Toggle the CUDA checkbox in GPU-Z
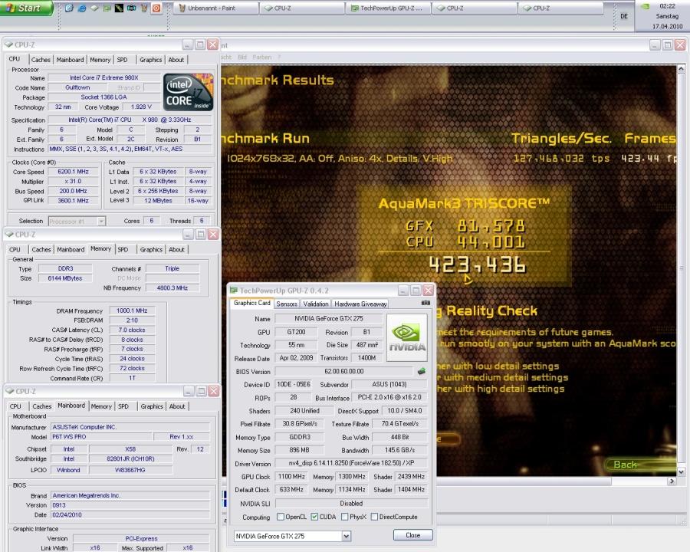 (x=314, y=517)
